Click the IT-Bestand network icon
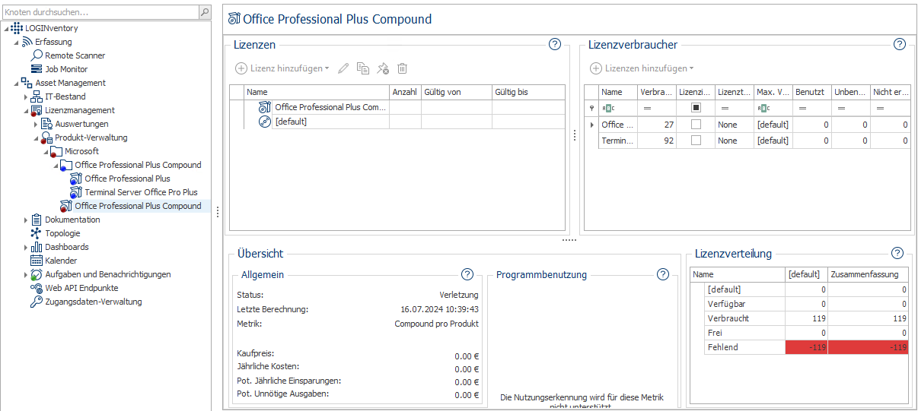This screenshot has height=411, width=918. (x=37, y=96)
